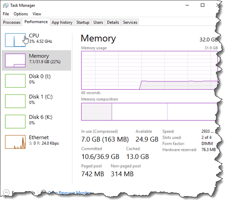Open the Disk 1 (C:) graph thumbnail
This screenshot has height=207, width=232.
click(15, 101)
